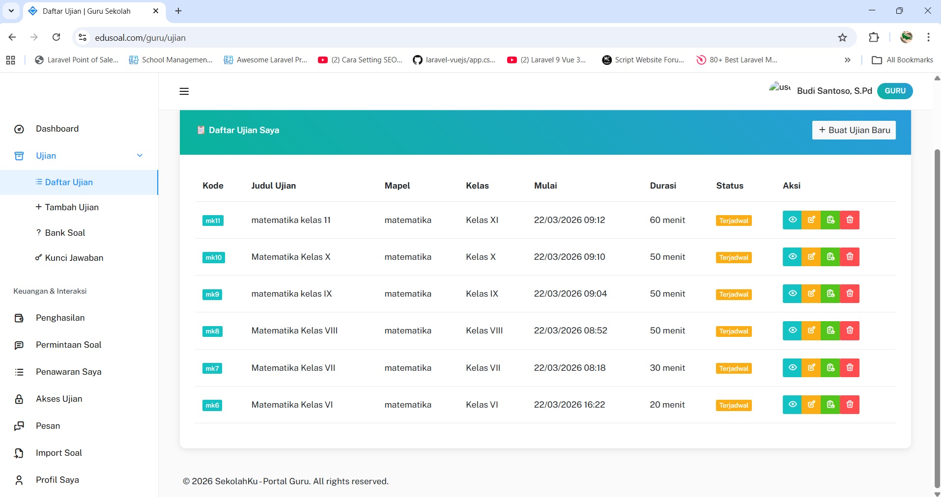Viewport: 941px width, 497px height.
Task: Show Matematika Kelas VI with eye button
Action: pos(793,404)
